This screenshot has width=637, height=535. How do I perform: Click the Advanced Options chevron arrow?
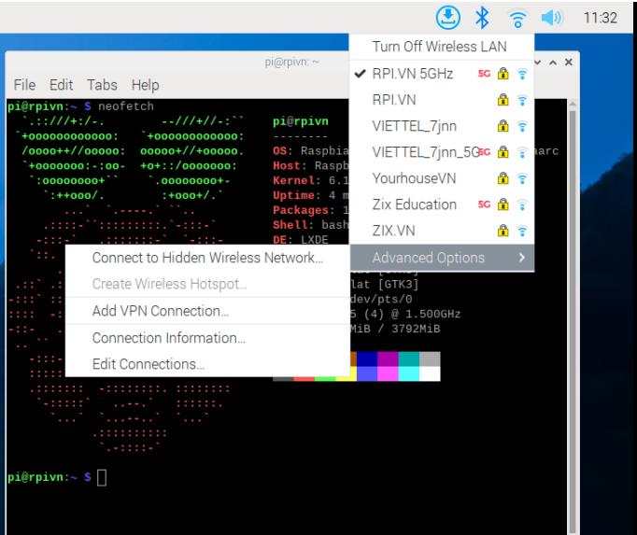coord(521,258)
